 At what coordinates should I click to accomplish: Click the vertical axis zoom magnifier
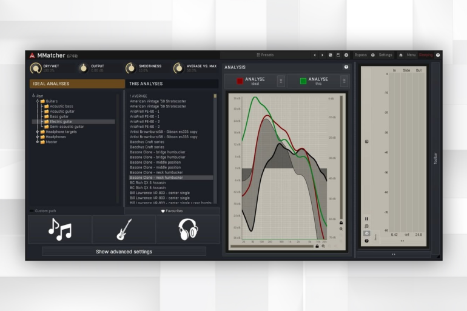(x=341, y=229)
